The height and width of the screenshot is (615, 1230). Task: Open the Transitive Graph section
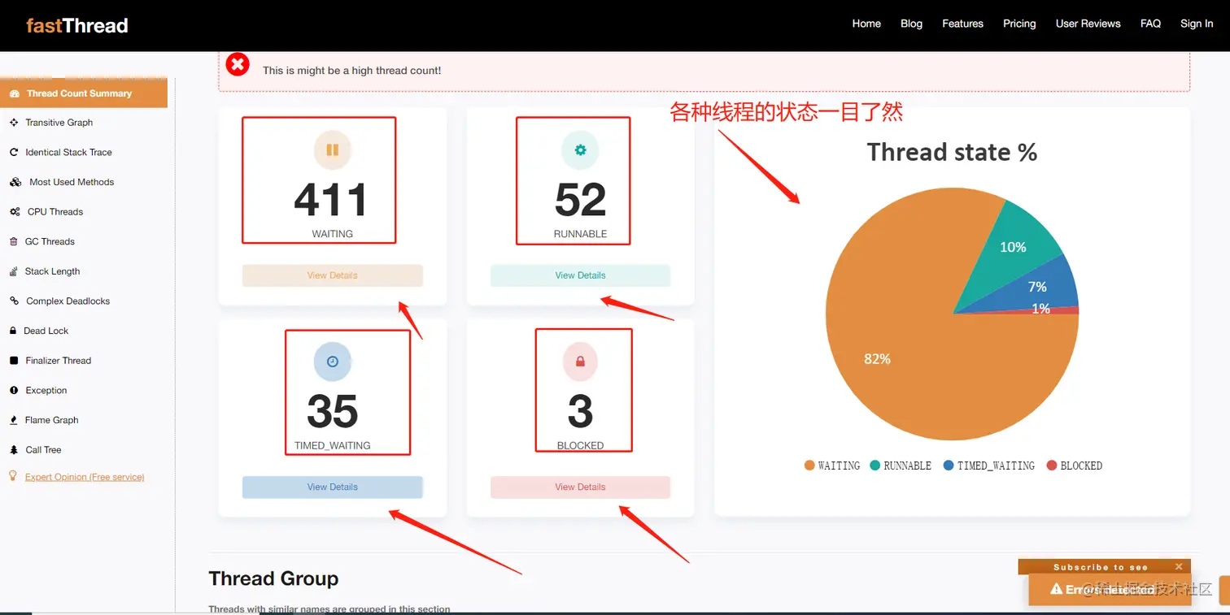61,122
